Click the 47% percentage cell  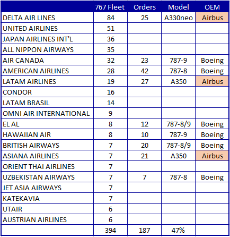pyautogui.click(x=178, y=230)
